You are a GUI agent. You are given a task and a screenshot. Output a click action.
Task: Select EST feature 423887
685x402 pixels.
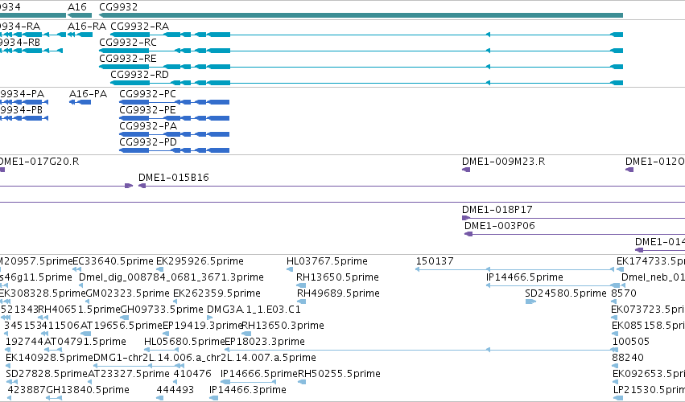point(10,398)
